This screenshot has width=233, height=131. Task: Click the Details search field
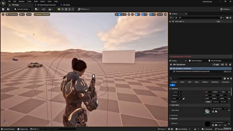coord(196,78)
